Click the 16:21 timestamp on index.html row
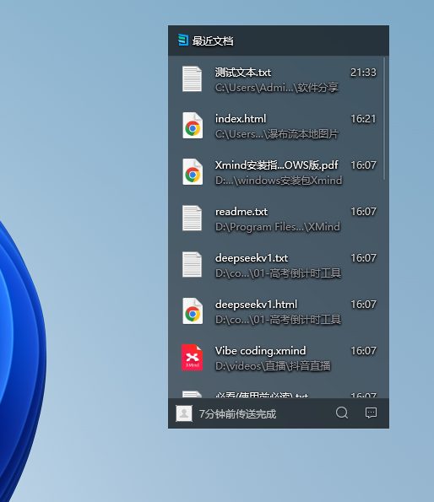 click(x=363, y=119)
